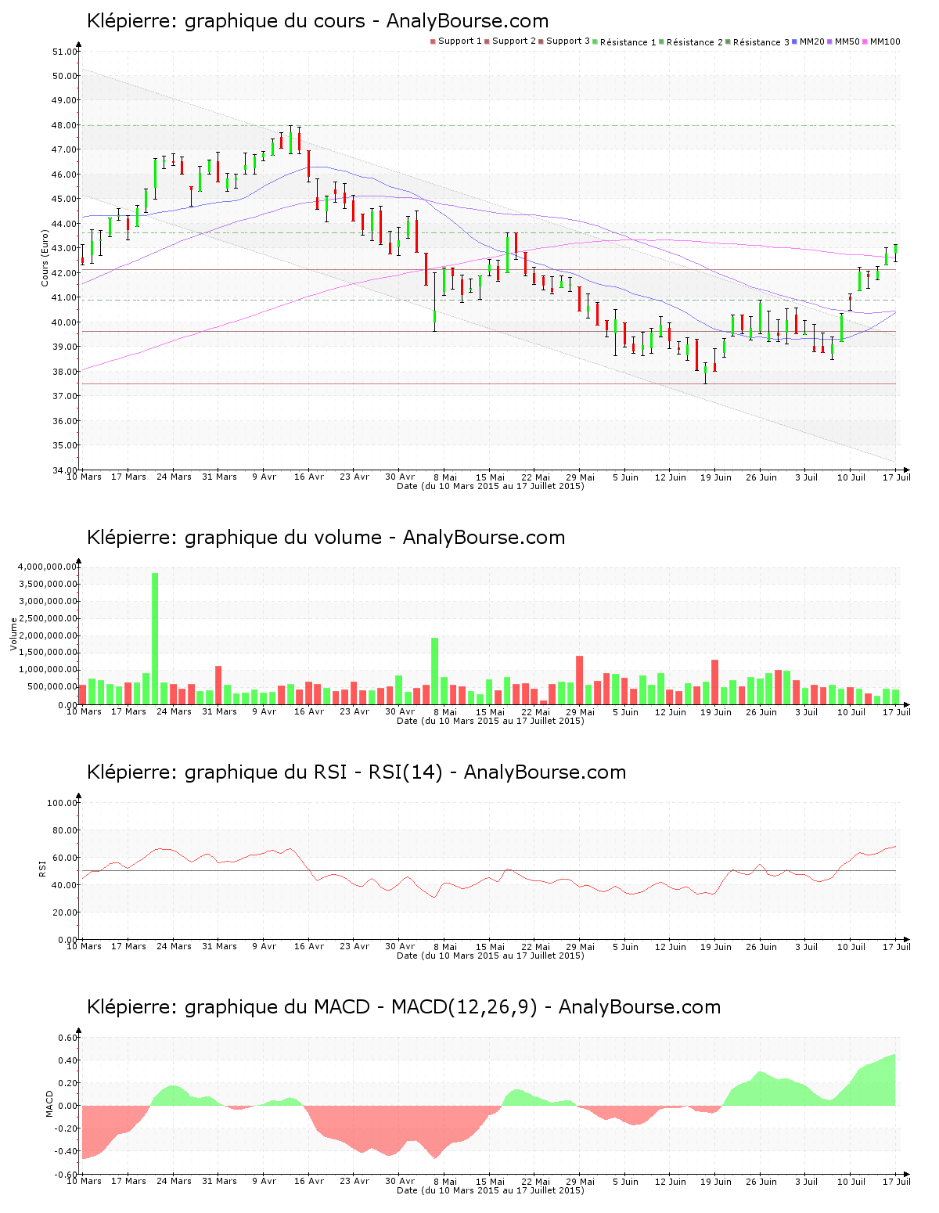939x1213 pixels.
Task: Click '17 Juil' on the price chart axis
Action: coord(897,477)
